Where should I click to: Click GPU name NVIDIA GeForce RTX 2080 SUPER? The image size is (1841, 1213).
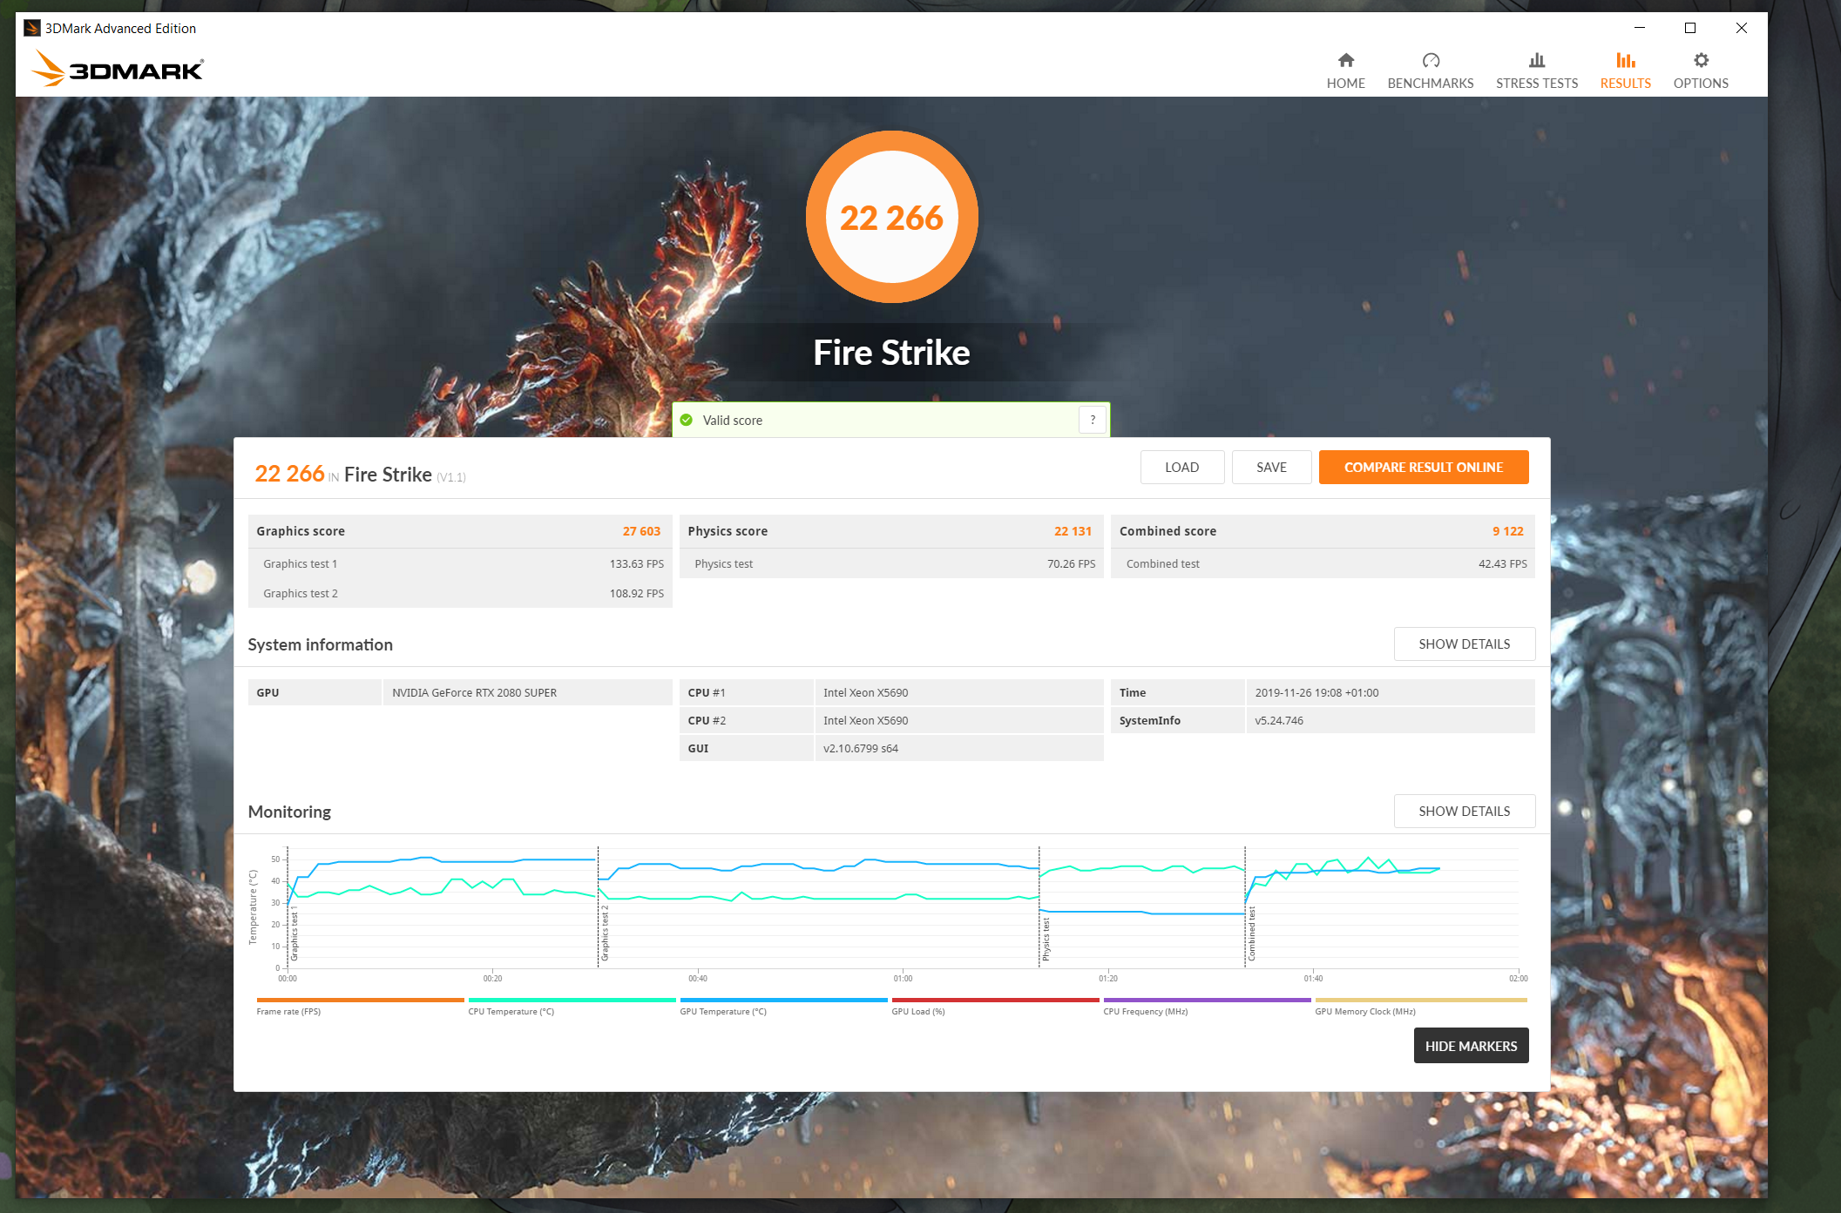[474, 693]
